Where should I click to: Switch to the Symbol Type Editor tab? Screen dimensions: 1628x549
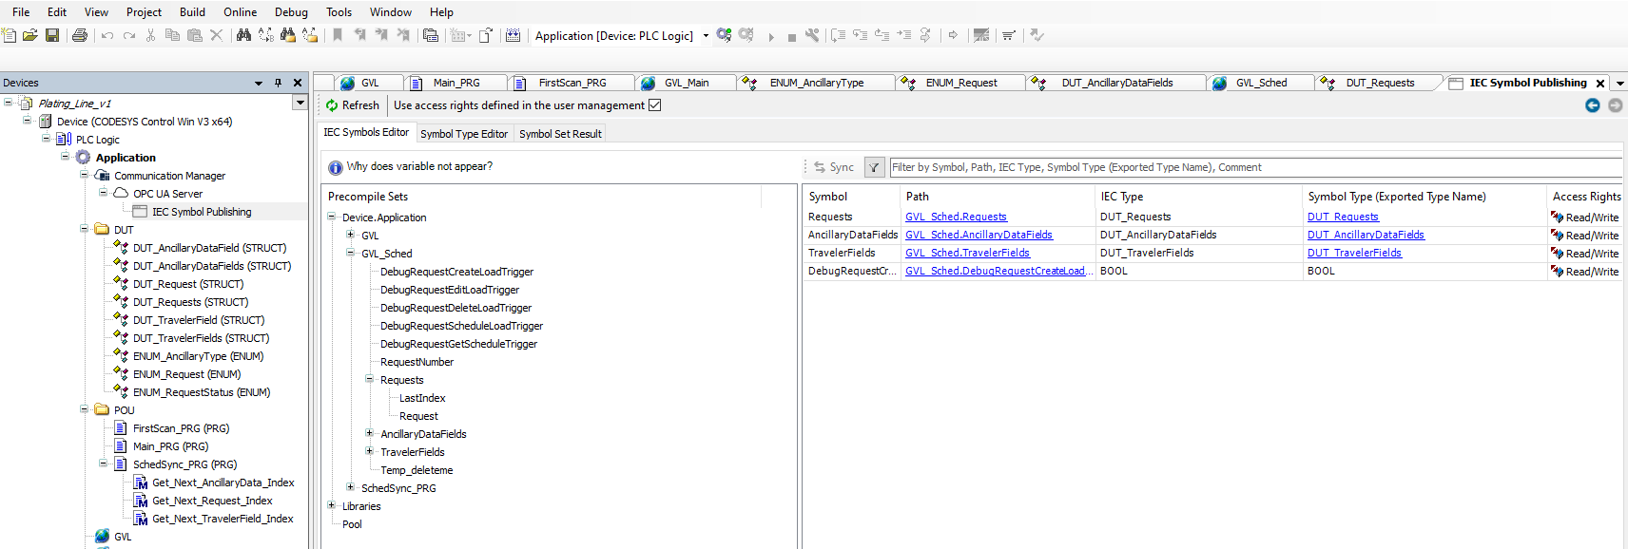click(464, 134)
